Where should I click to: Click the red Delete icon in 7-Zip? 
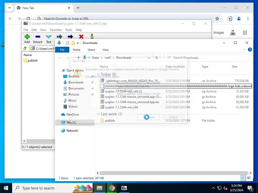(81, 37)
